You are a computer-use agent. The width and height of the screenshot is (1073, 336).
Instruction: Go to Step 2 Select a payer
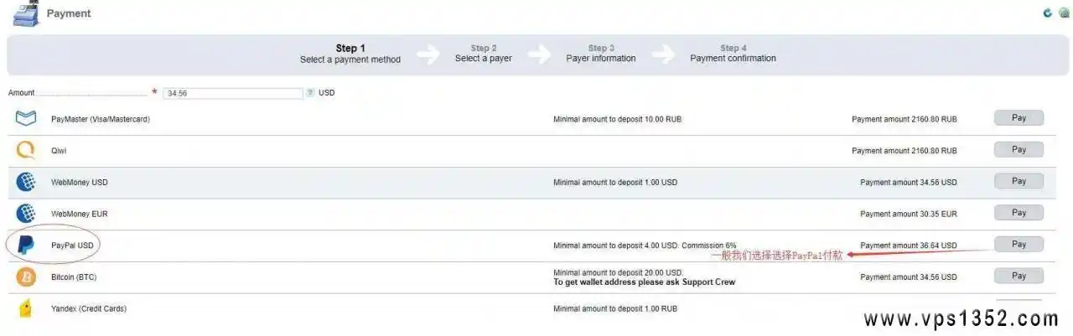click(484, 54)
